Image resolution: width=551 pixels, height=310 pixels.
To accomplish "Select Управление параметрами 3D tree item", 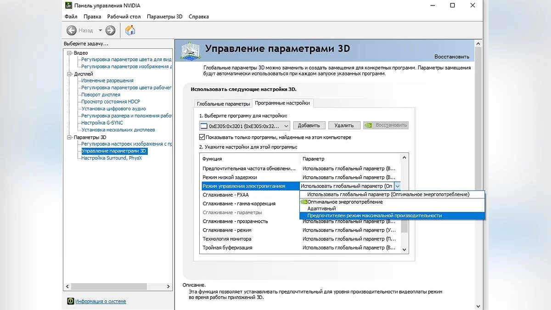I will (x=114, y=151).
